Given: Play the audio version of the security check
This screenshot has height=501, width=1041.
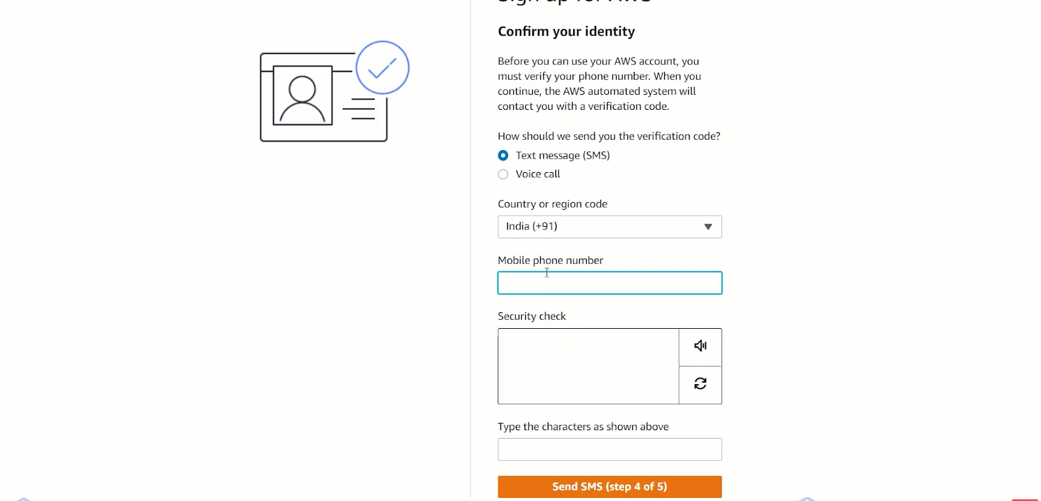Looking at the screenshot, I should coord(700,347).
